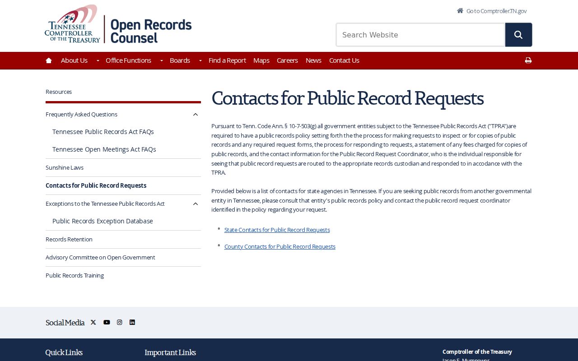Click the Important Links footer heading
The width and height of the screenshot is (578, 361).
170,352
